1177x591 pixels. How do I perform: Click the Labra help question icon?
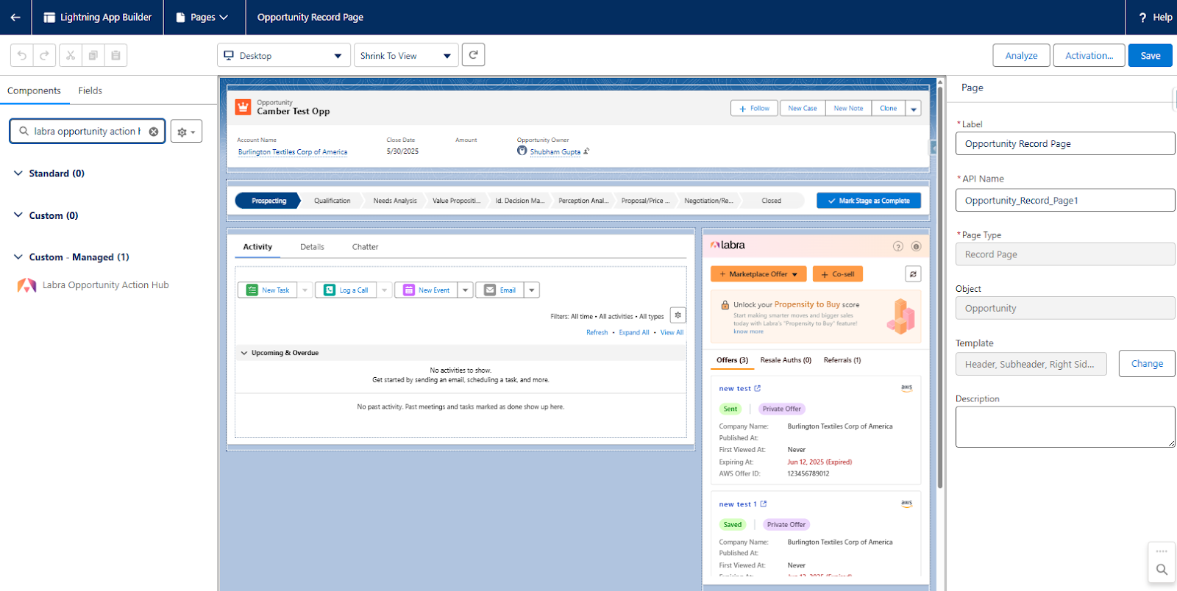[897, 246]
